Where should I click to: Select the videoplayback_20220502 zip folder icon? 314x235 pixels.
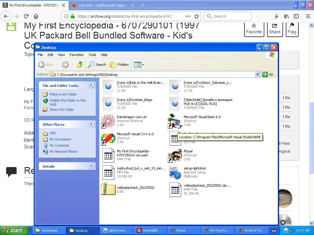[108, 189]
